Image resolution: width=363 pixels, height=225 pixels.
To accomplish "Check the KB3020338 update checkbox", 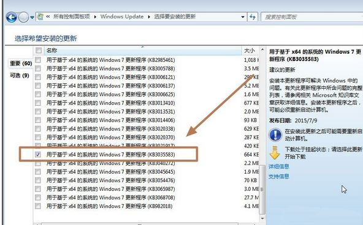I will (x=38, y=128).
